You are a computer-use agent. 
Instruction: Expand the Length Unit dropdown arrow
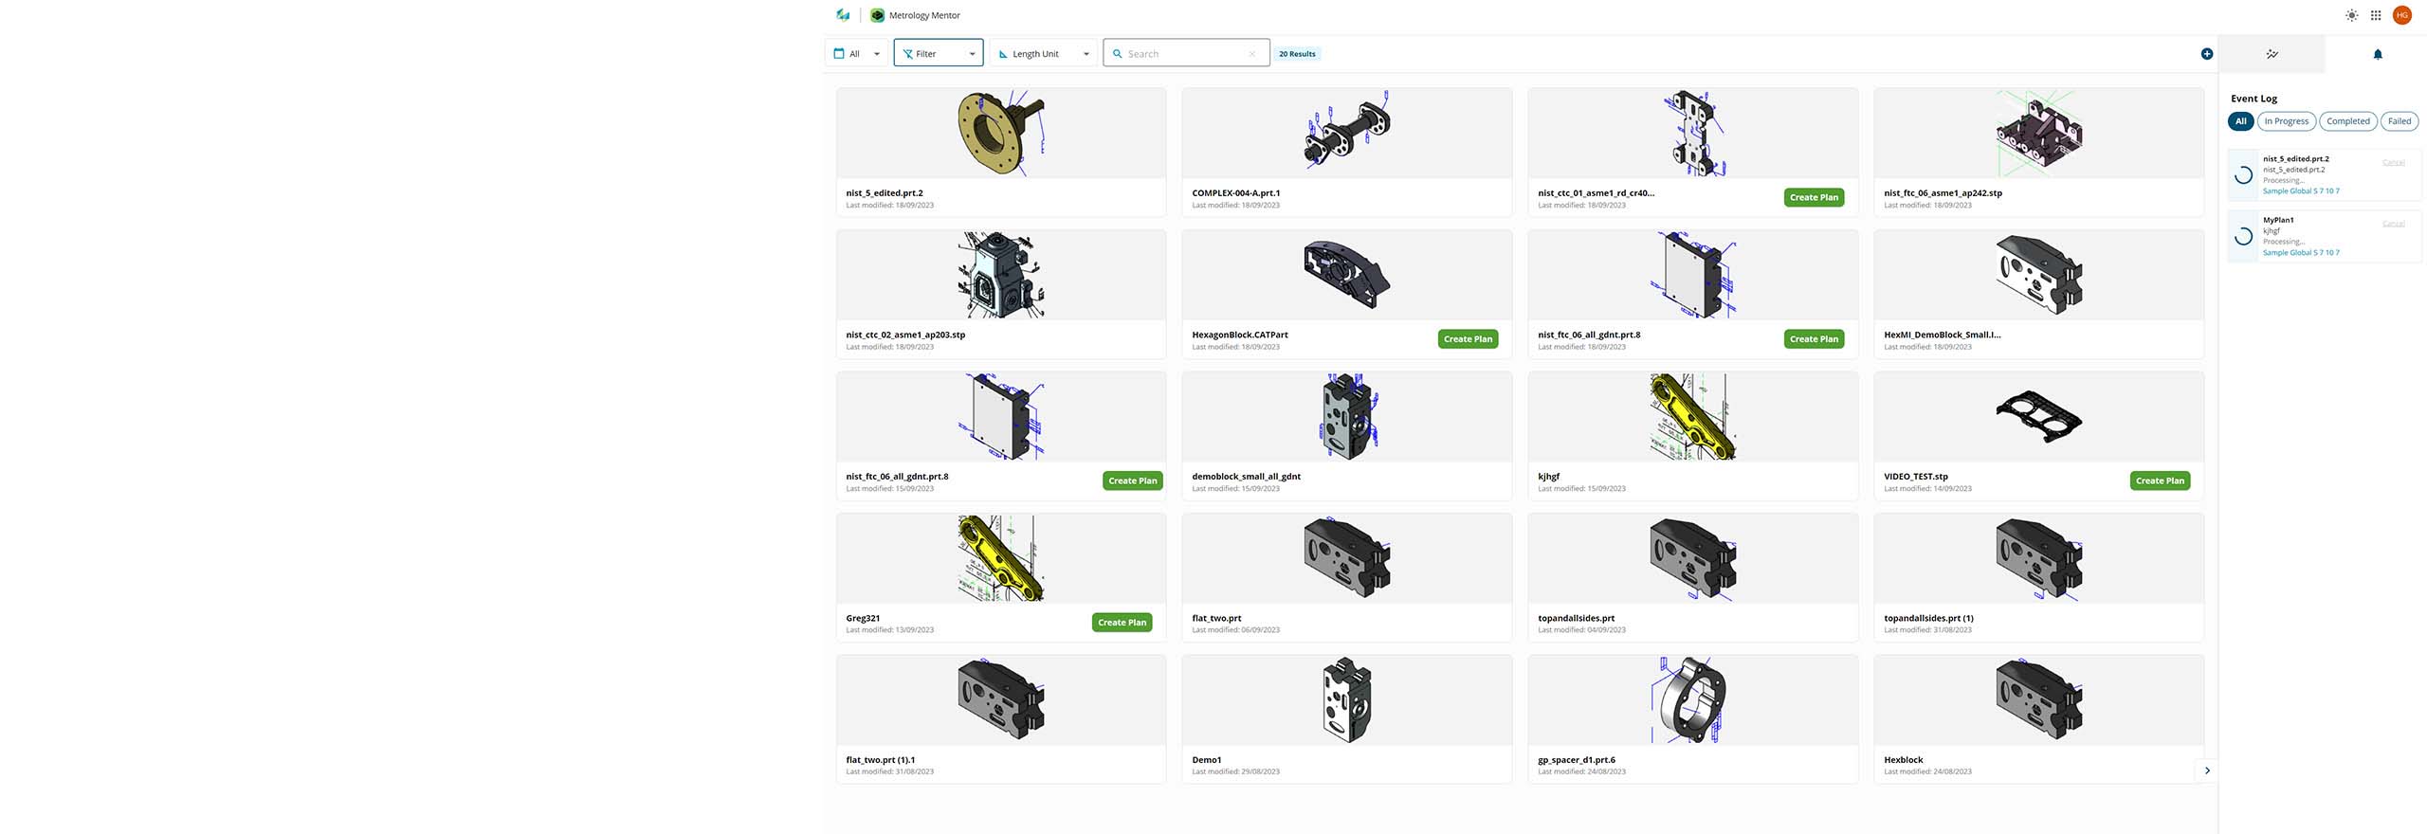pyautogui.click(x=1086, y=54)
